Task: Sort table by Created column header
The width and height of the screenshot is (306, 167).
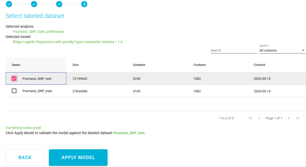Action: point(259,65)
